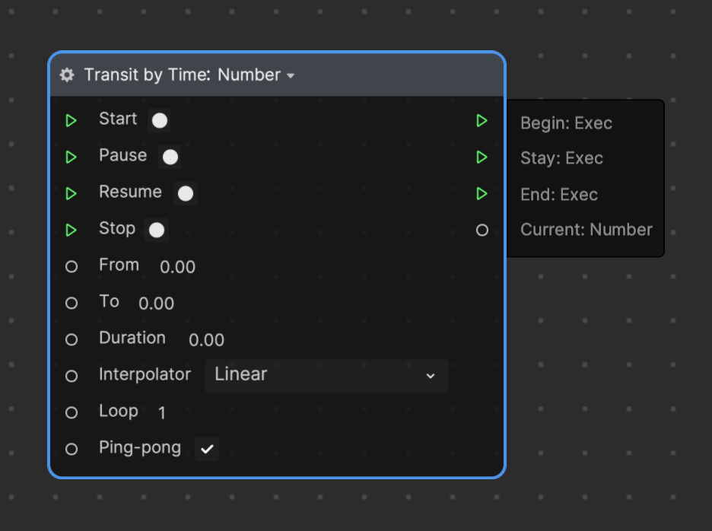Click the From value field
712x531 pixels.
(x=177, y=266)
